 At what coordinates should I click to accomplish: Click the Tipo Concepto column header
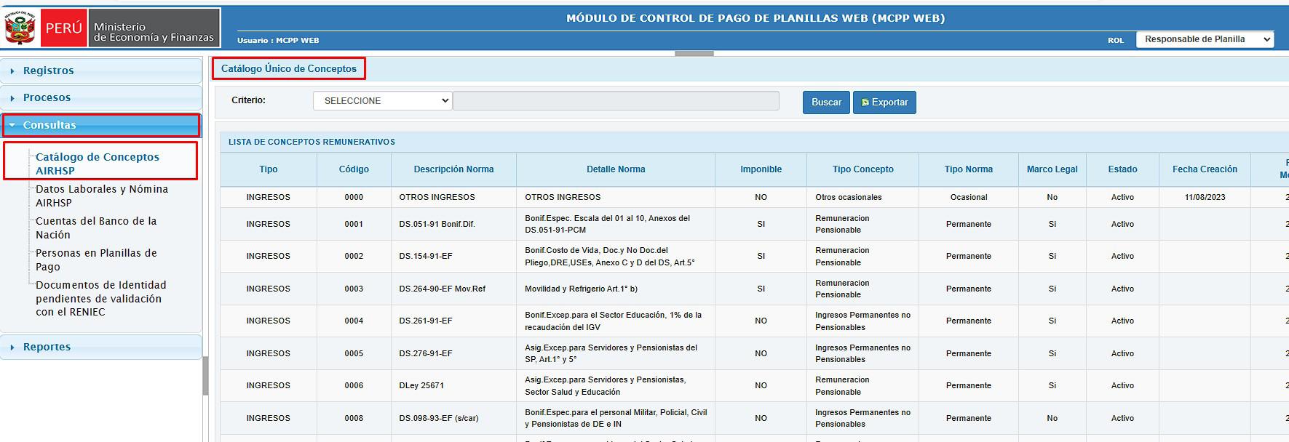862,169
